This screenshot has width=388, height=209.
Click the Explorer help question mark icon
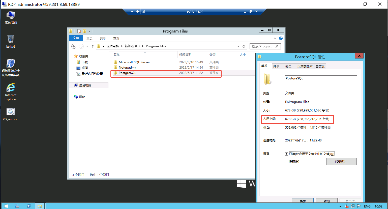281,38
